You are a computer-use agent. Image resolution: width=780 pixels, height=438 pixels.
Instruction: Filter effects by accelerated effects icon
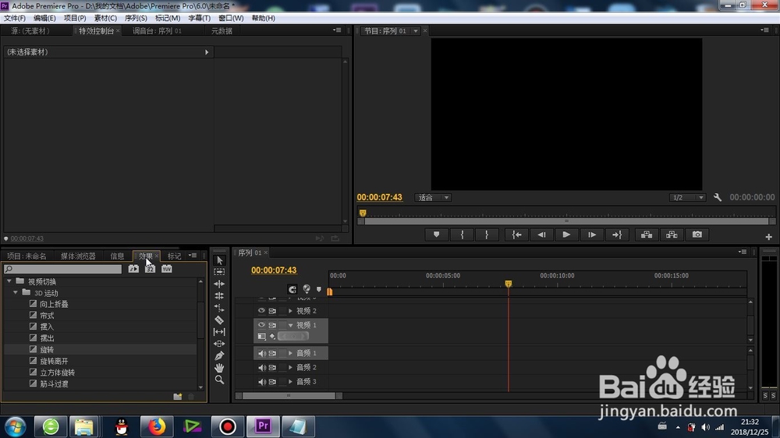click(133, 269)
